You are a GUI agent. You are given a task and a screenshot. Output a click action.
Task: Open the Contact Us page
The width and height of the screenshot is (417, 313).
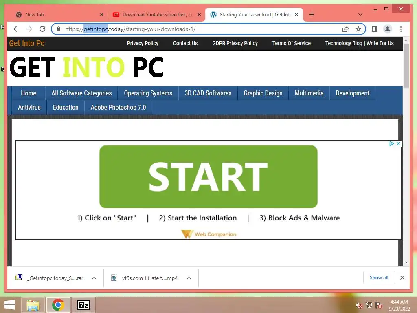coord(185,43)
